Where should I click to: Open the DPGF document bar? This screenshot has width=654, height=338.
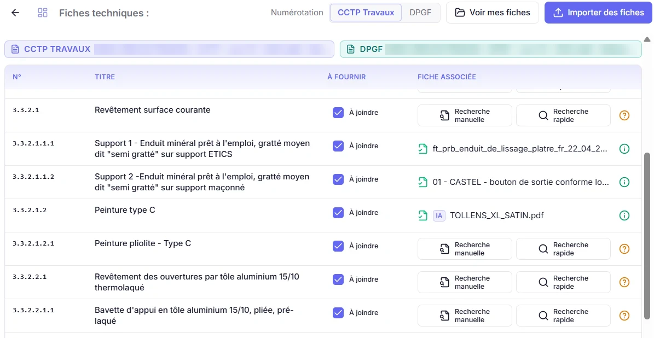click(491, 49)
